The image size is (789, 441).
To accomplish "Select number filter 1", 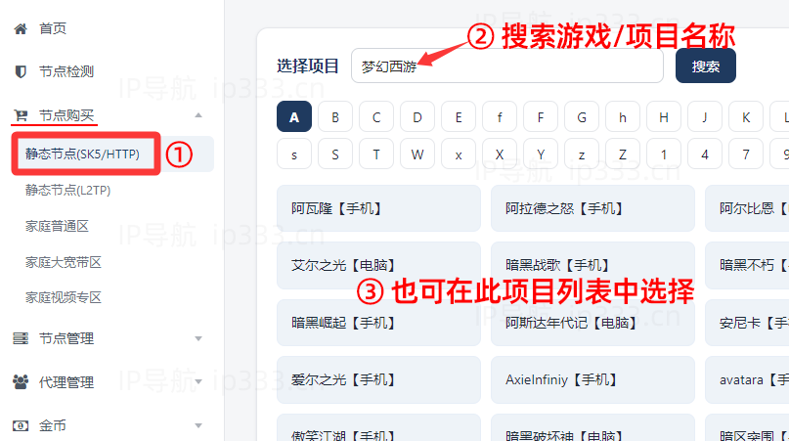I will pos(664,154).
